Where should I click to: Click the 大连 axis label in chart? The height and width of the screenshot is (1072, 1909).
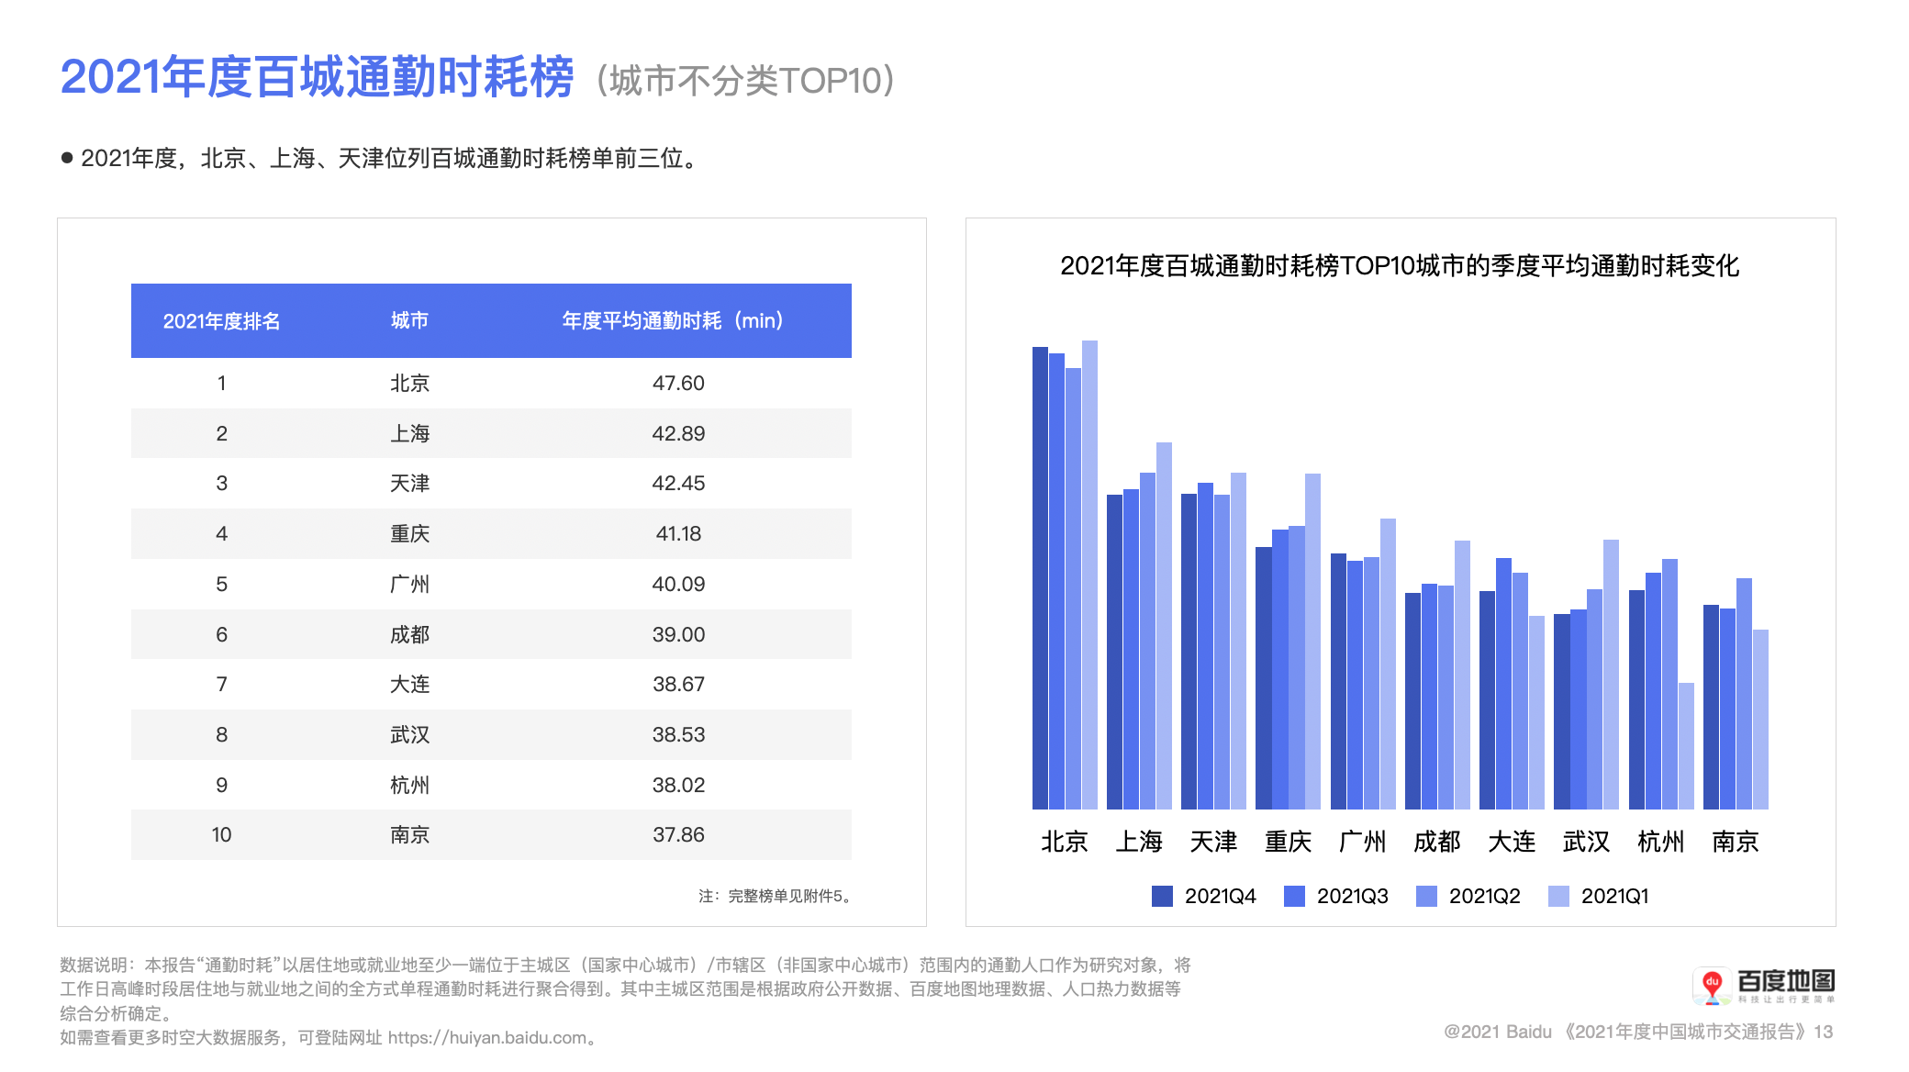tap(1512, 841)
